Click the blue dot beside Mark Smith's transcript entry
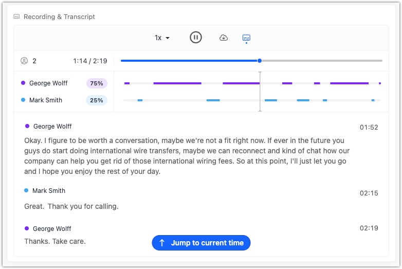Screen dimensions: 402x269 (x=26, y=190)
